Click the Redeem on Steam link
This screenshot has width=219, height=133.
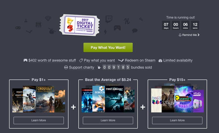pos(140,60)
